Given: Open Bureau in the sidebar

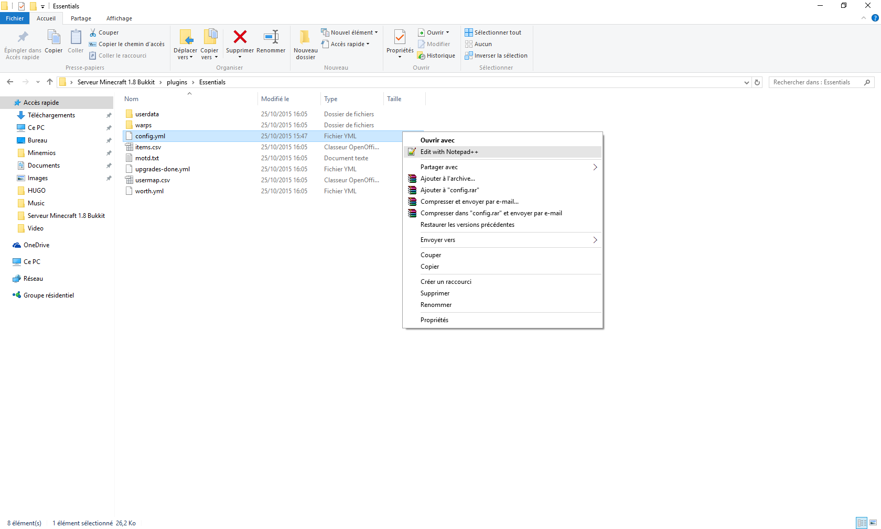Looking at the screenshot, I should click(37, 140).
